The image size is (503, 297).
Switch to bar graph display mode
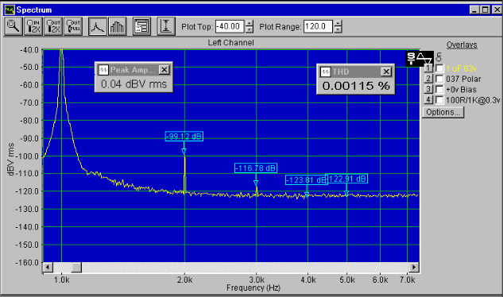pos(117,26)
